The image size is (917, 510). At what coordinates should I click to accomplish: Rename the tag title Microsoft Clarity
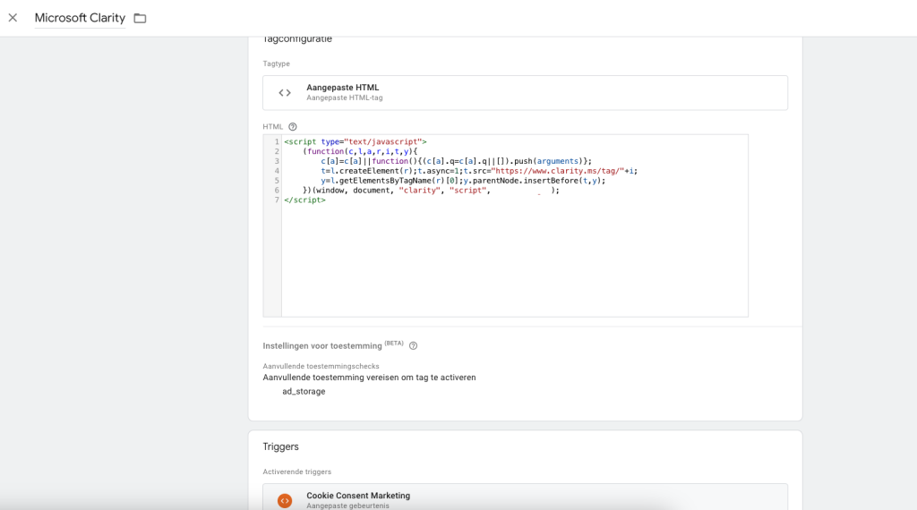(80, 18)
